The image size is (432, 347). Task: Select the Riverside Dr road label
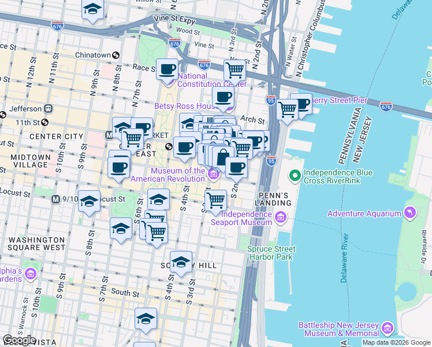coord(424,246)
